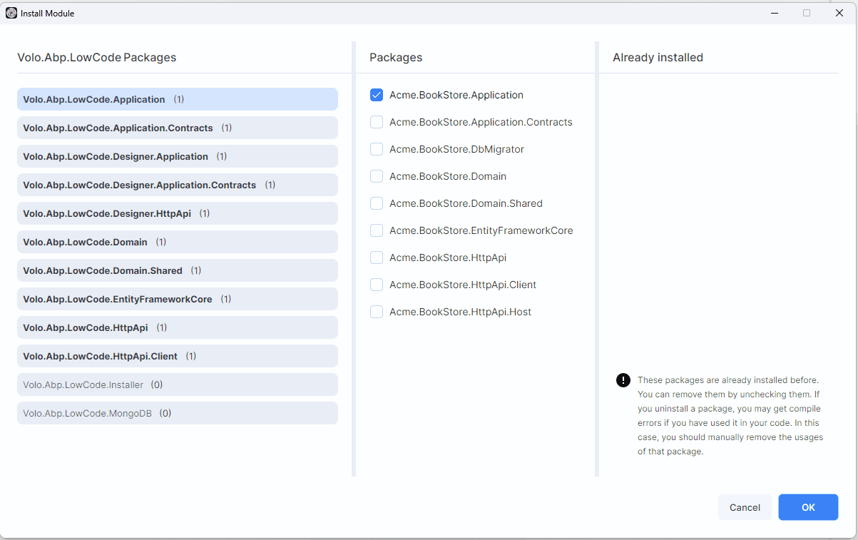Screen dimensions: 858x540
Task: Select Volo.Abp.LowCode.HttpApi package
Action: pyautogui.click(x=178, y=327)
